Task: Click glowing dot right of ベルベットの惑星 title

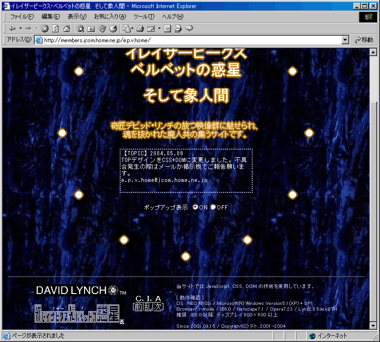Action: (293, 71)
